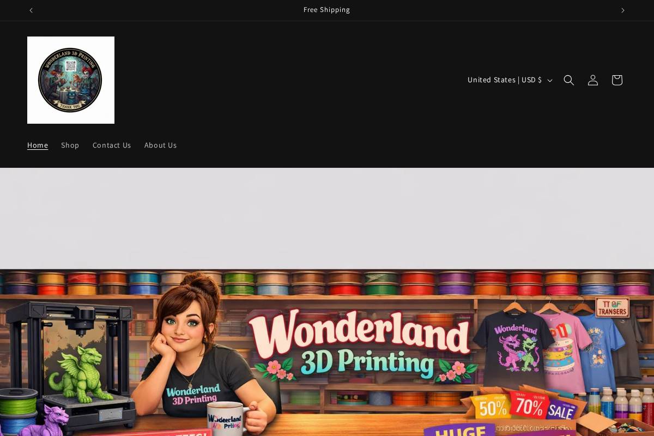Select Home in the navigation bar

point(38,145)
